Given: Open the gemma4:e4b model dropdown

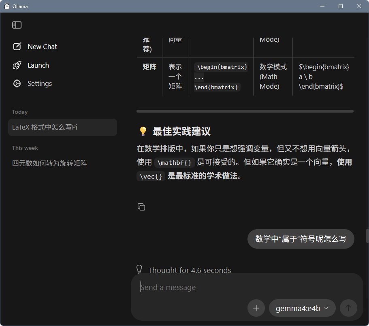Looking at the screenshot, I should click(302, 308).
